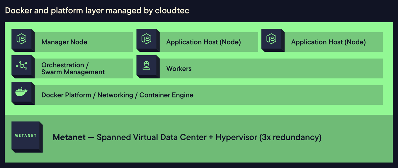Click the Docker Platform text in bar
The width and height of the screenshot is (398, 168).
tap(66, 95)
